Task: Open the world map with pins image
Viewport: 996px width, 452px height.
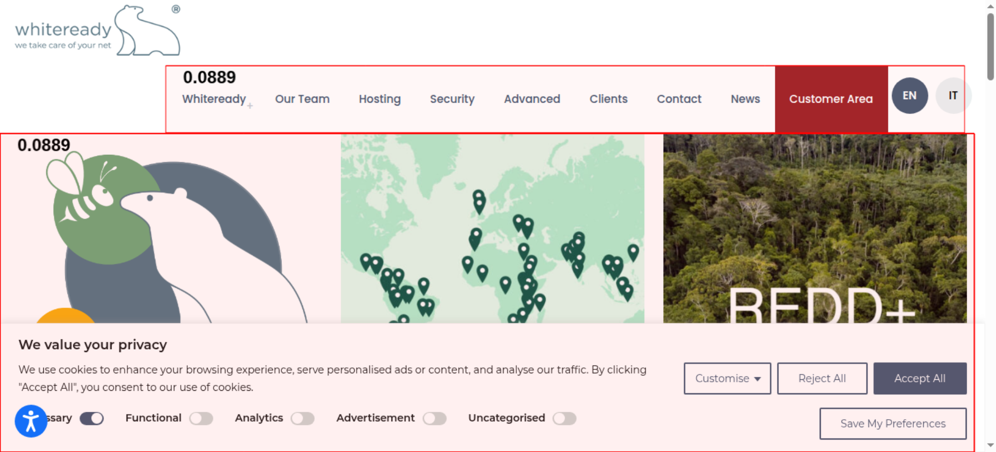Action: click(493, 229)
